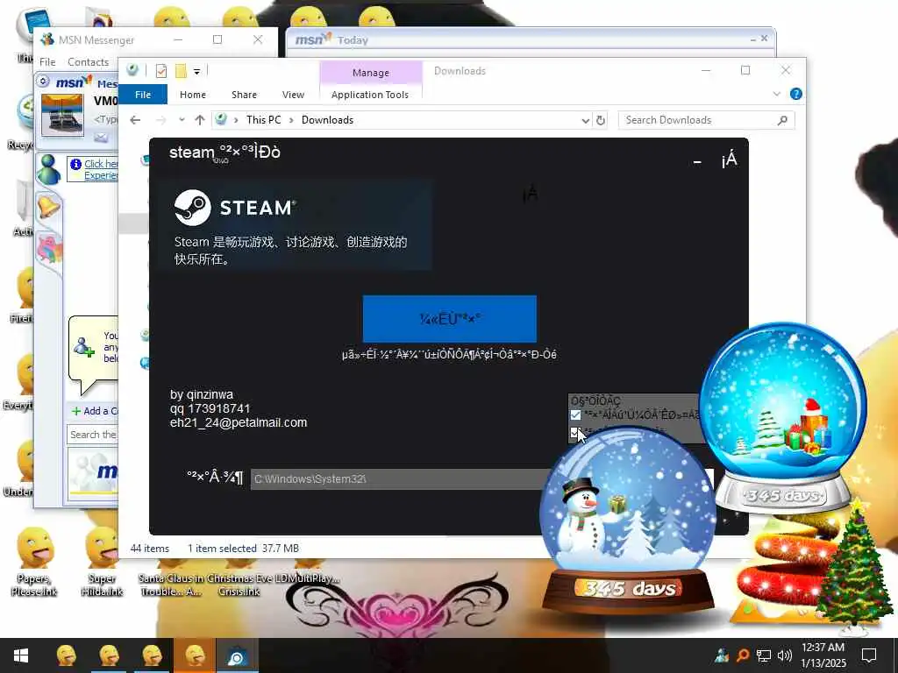Click the orange magnifier tray icon

(743, 655)
